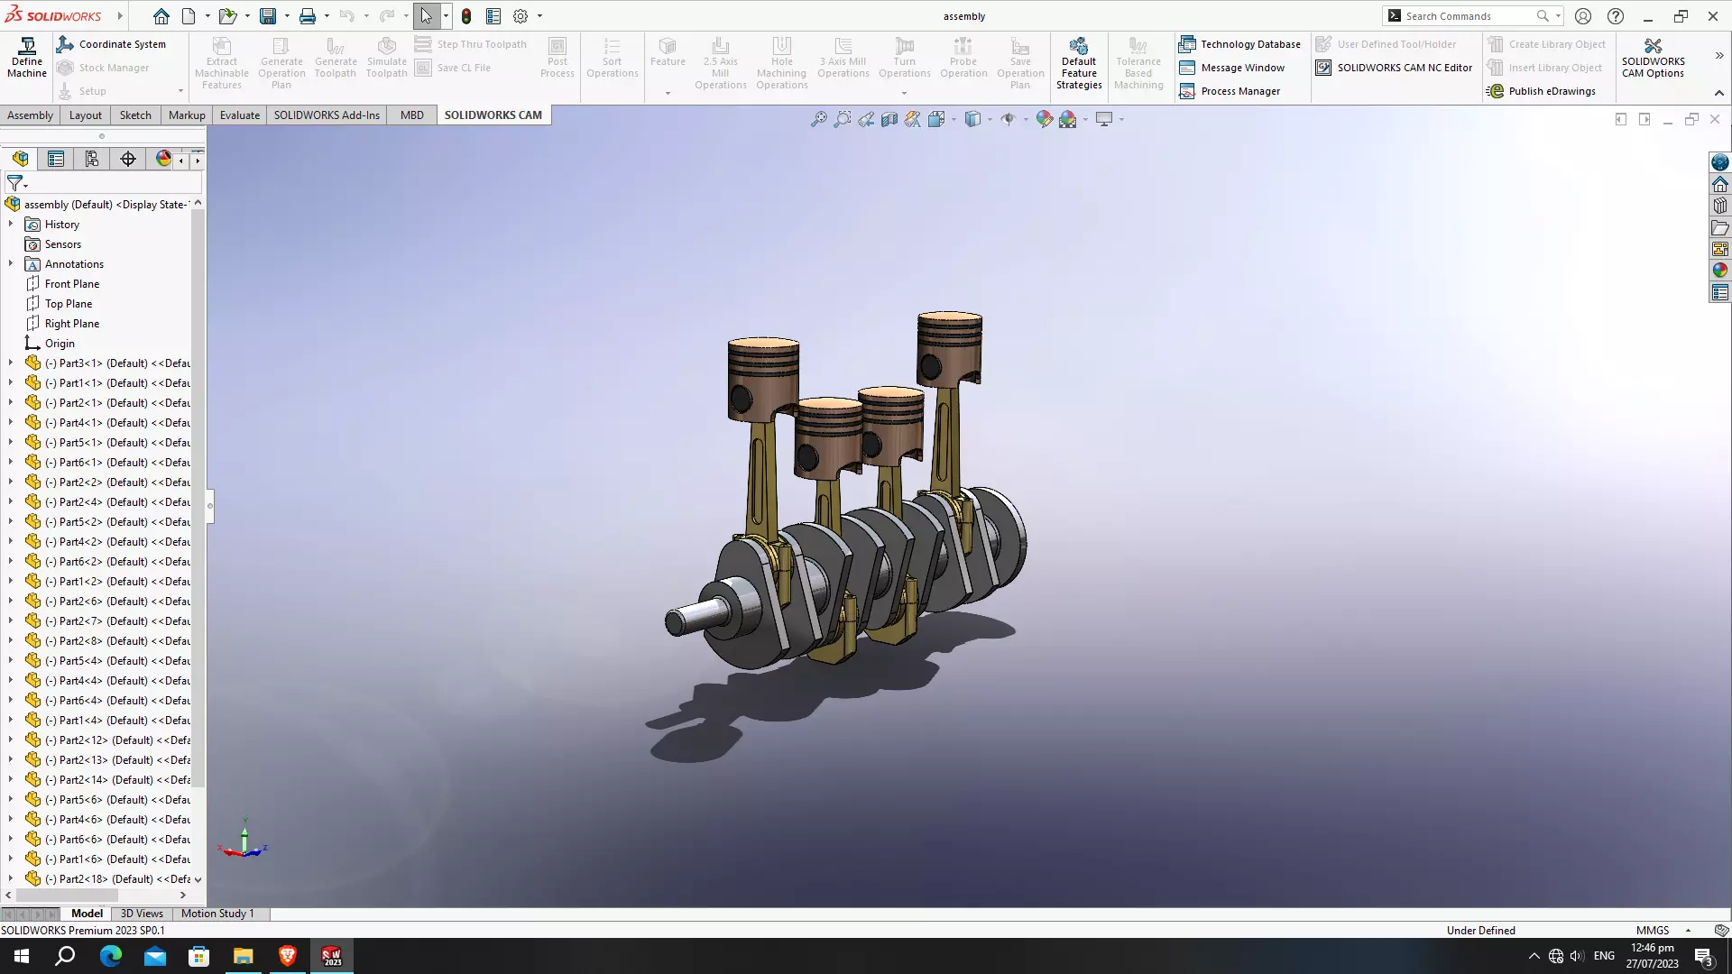Select the PropertyManager tab icon

click(x=56, y=159)
